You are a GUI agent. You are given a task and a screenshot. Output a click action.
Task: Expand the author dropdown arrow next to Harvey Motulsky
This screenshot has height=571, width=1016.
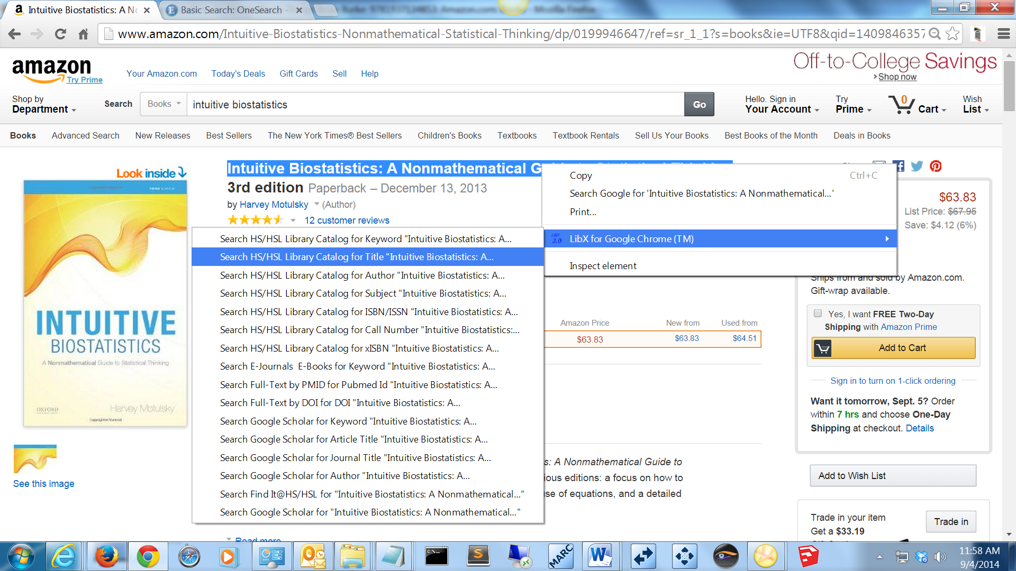click(316, 204)
